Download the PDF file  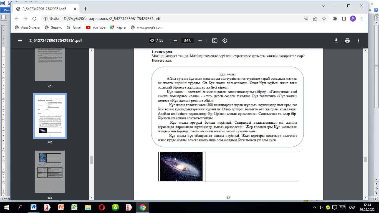[x=336, y=40]
